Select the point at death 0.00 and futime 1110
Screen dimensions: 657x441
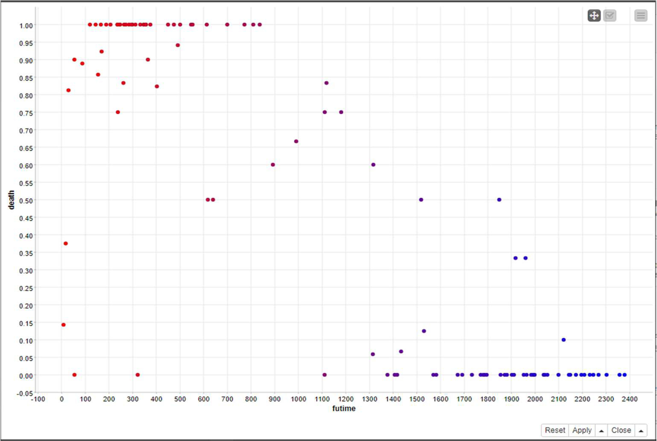(325, 375)
